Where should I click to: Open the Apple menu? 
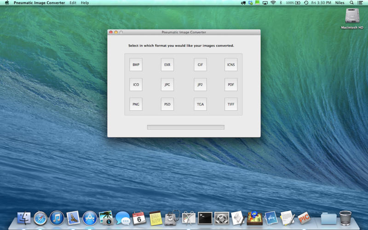(x=7, y=3)
